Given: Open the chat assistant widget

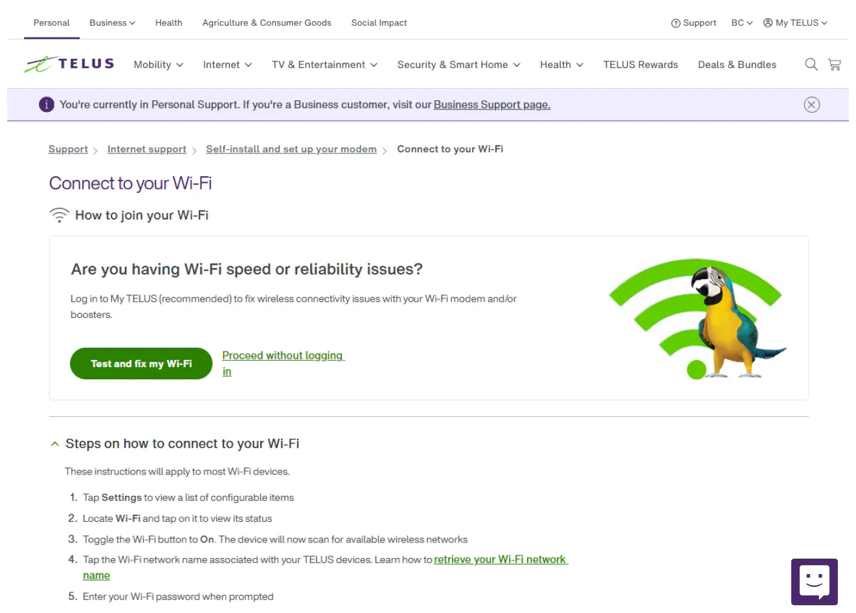Looking at the screenshot, I should tap(815, 582).
